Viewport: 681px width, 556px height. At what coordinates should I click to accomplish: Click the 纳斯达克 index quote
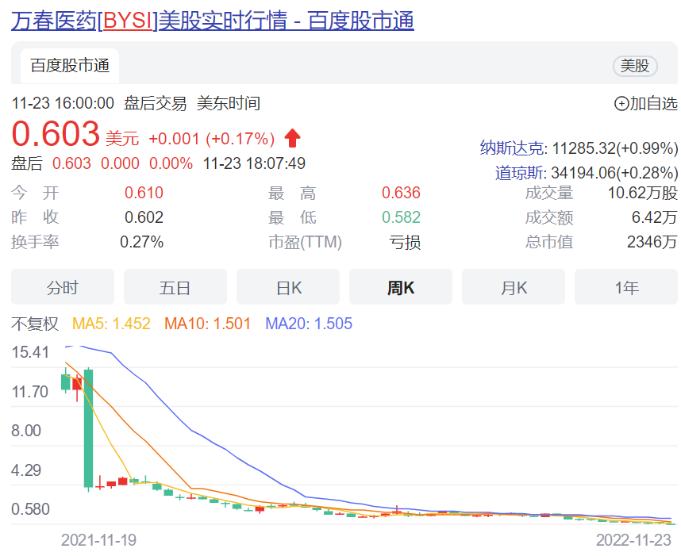pyautogui.click(x=579, y=148)
